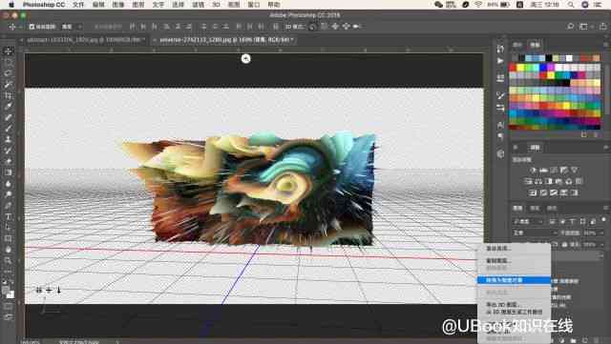This screenshot has height=344, width=611.
Task: Open the layer kind filter dropdown
Action: click(x=528, y=221)
